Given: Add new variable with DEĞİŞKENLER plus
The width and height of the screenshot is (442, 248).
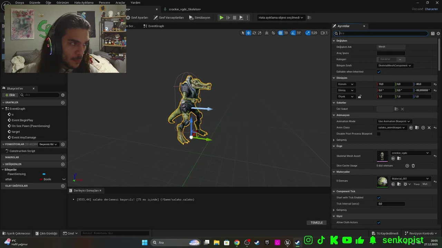Looking at the screenshot, I should (63, 164).
